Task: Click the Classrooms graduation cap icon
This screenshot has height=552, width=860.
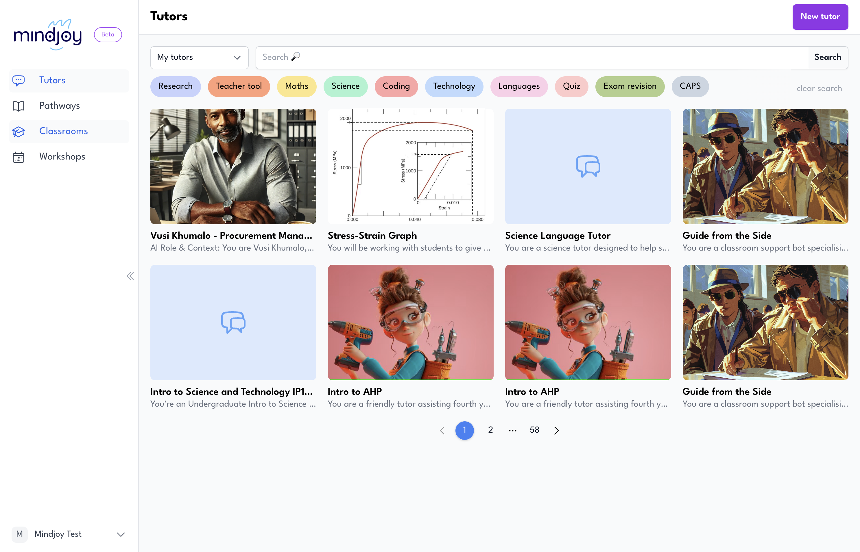Action: 19,131
